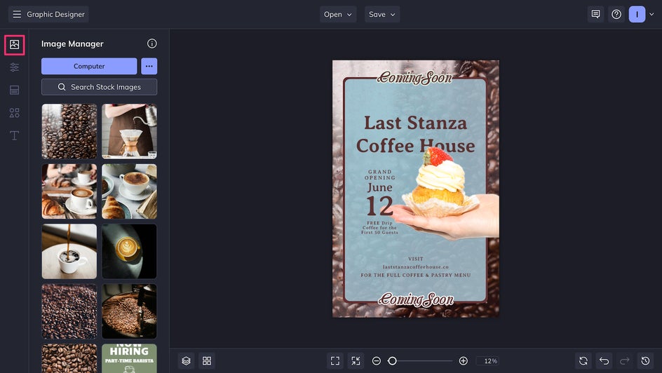The width and height of the screenshot is (662, 373).
Task: Open the Customize sliders sidebar icon
Action: coord(14,67)
